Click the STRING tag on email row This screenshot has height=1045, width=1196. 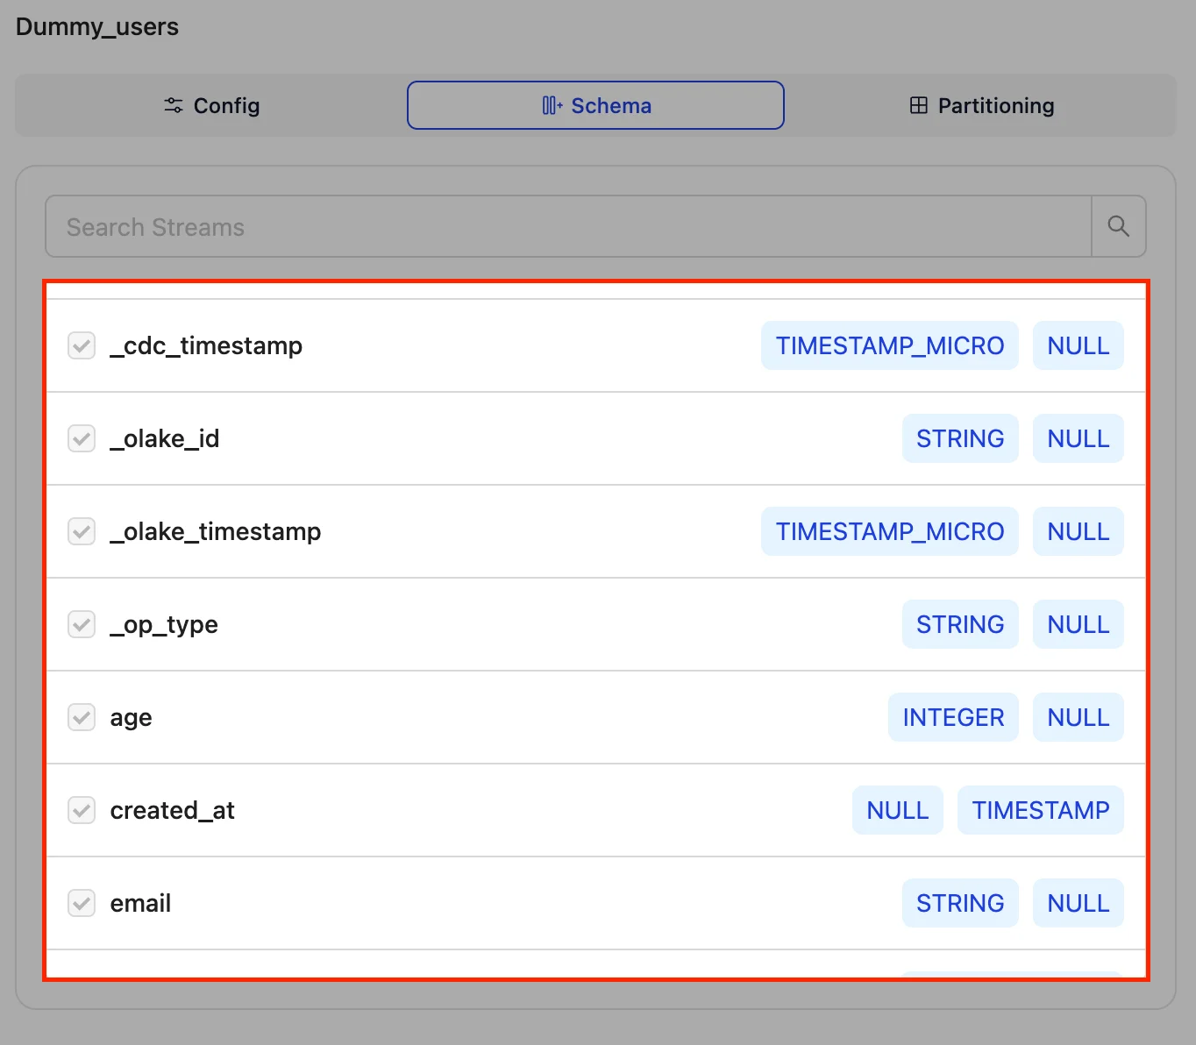[x=960, y=903]
